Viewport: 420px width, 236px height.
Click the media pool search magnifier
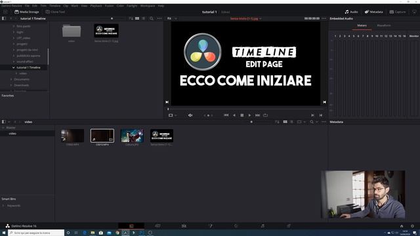[312, 122]
